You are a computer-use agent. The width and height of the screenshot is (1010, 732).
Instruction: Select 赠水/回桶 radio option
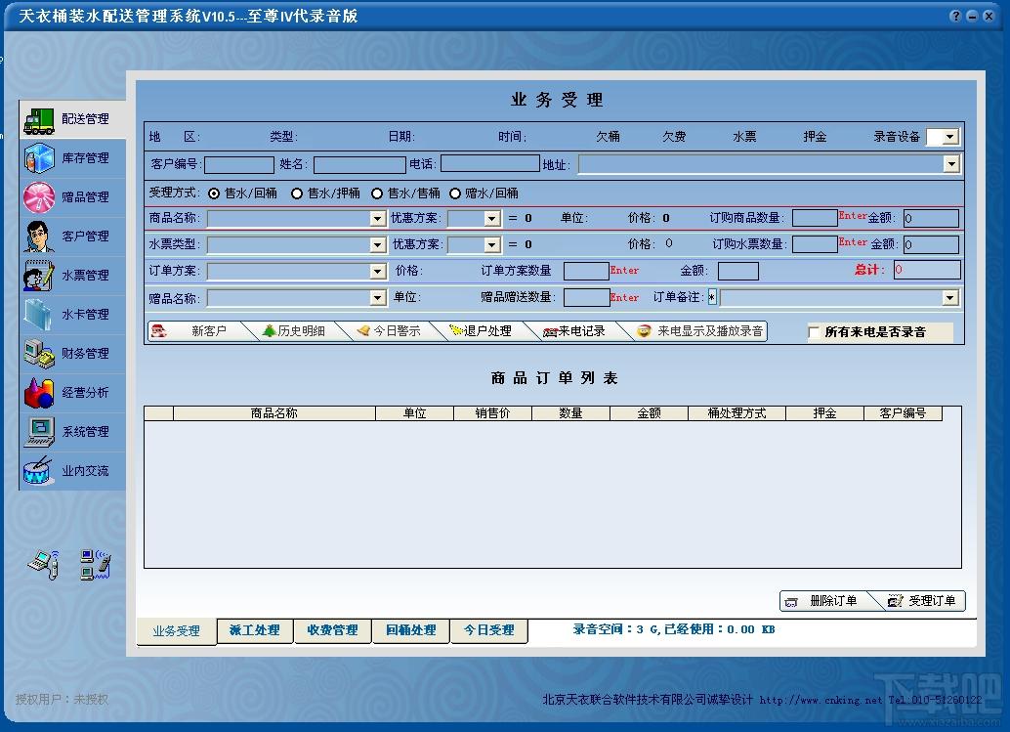coord(455,194)
